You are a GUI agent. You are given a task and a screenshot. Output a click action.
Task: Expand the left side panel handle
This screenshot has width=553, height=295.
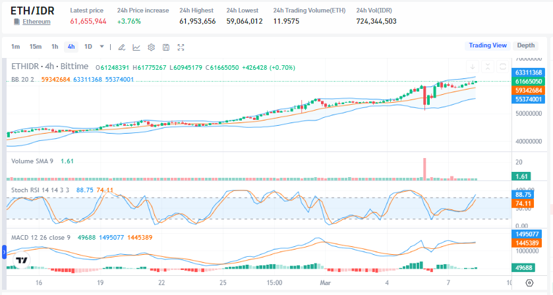[3, 252]
